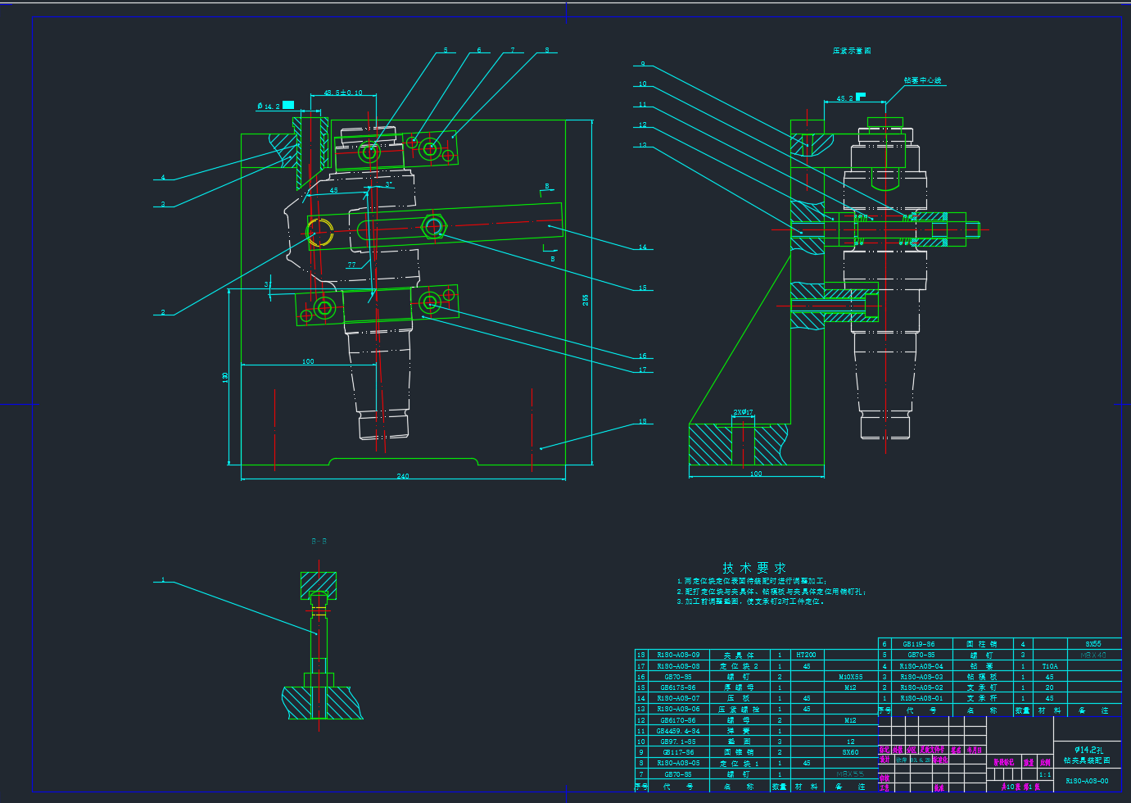1131x803 pixels.
Task: Select the HT200 material cell
Action: pos(806,655)
